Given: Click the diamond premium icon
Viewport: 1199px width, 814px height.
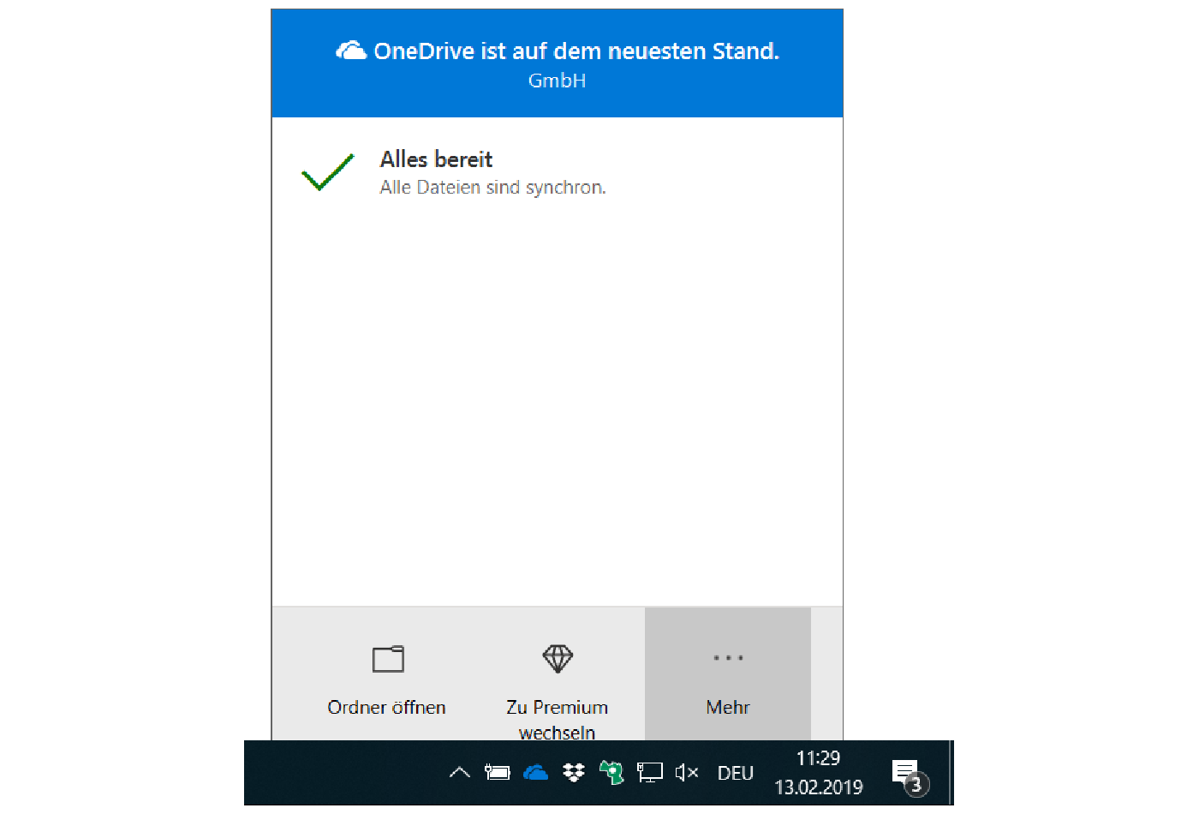Looking at the screenshot, I should click(x=558, y=659).
